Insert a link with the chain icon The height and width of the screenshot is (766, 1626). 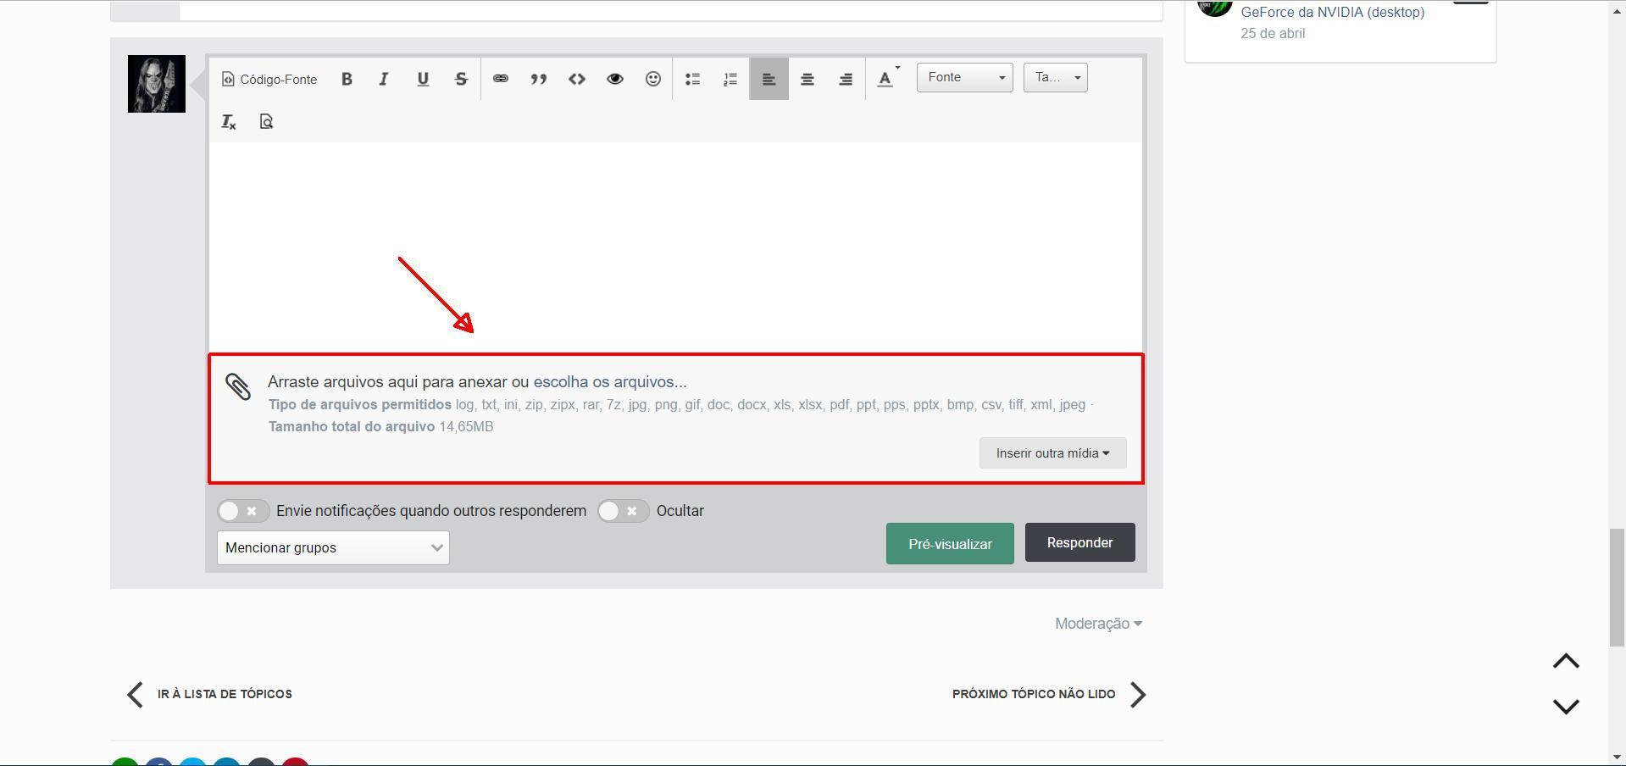coord(501,79)
